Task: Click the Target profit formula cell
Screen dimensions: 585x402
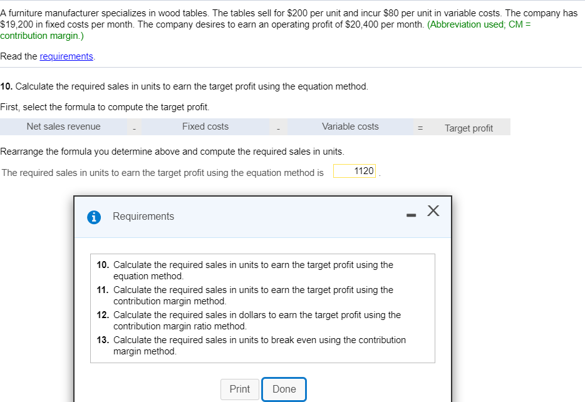Action: (469, 128)
